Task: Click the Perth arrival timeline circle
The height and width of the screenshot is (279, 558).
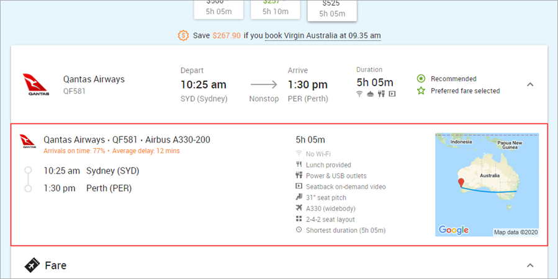Action: tap(28, 188)
